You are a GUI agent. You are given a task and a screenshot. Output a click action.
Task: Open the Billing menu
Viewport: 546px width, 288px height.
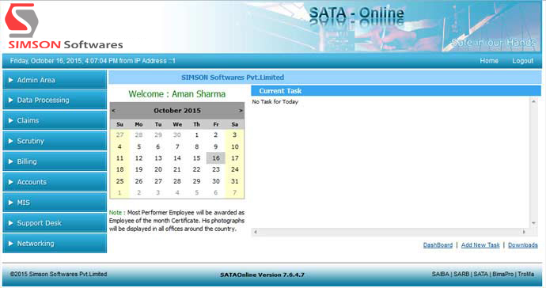point(55,161)
